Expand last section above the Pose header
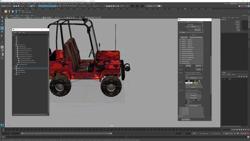 pyautogui.click(x=180, y=114)
